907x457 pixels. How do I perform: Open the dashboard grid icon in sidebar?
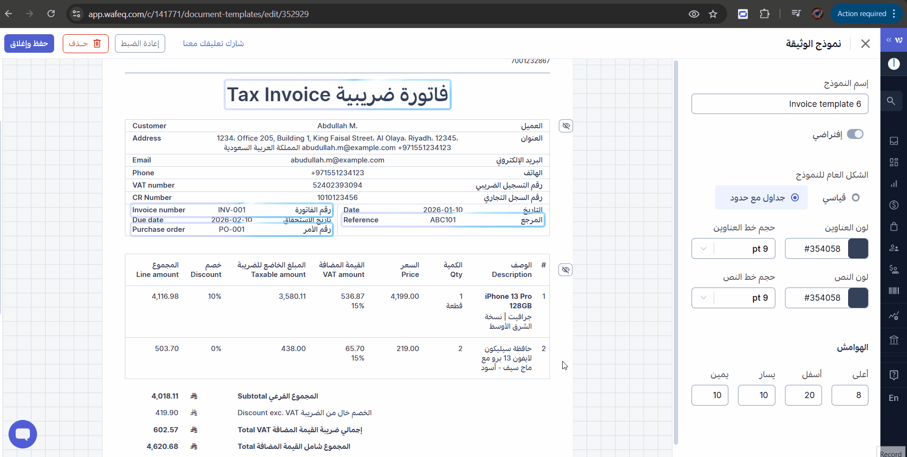tap(894, 162)
